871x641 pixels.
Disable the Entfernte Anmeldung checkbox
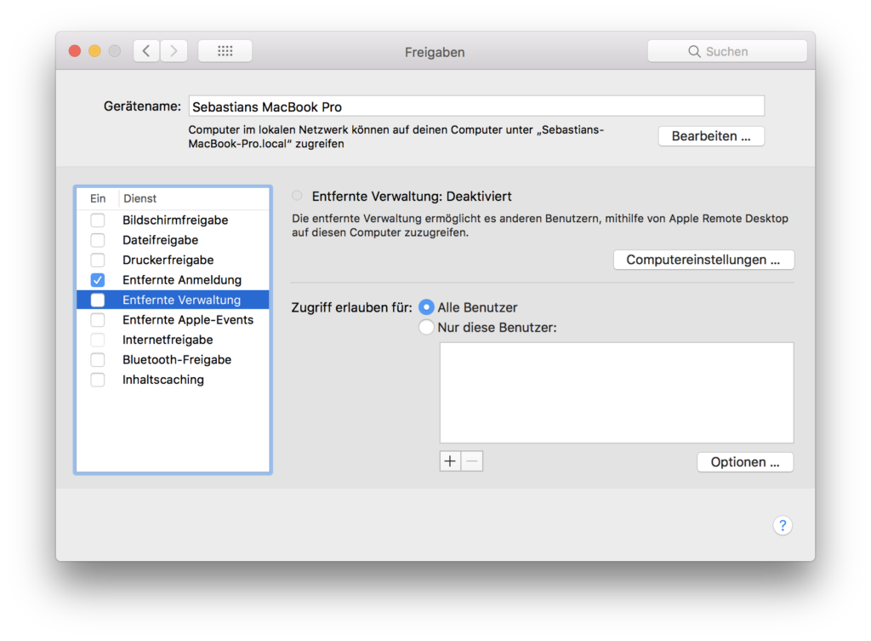click(98, 280)
